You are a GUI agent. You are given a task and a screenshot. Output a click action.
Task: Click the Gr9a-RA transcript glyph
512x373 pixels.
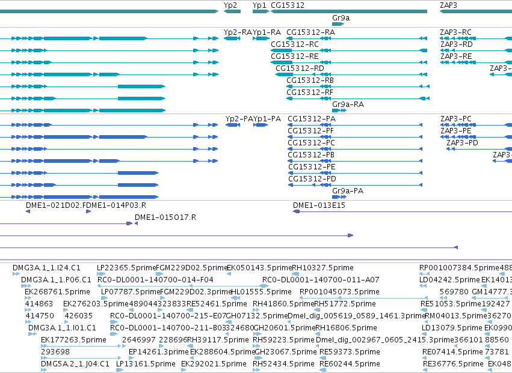339,111
